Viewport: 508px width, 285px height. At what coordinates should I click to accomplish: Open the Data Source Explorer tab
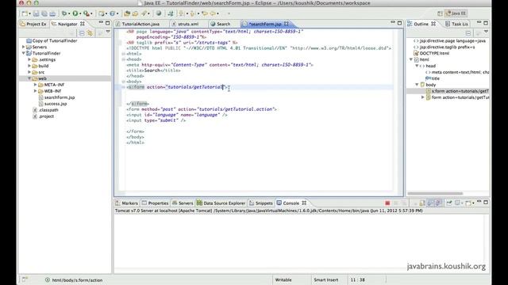[221, 203]
